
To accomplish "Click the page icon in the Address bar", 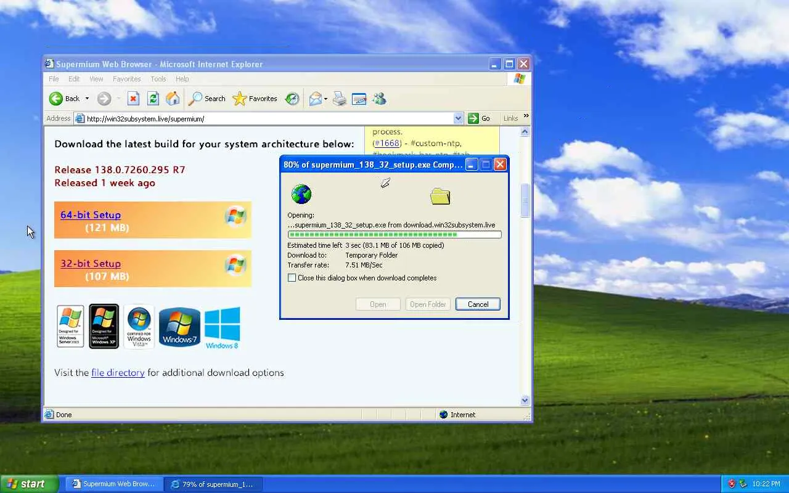I will pos(80,118).
